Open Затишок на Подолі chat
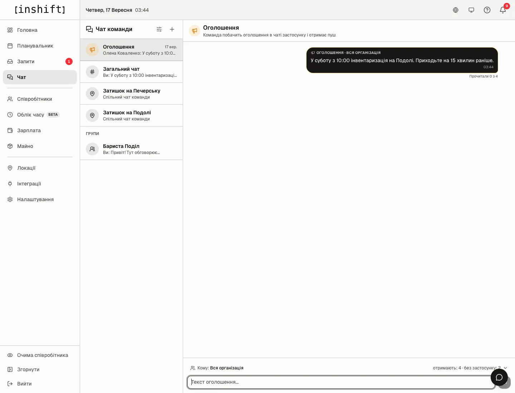 [x=131, y=115]
